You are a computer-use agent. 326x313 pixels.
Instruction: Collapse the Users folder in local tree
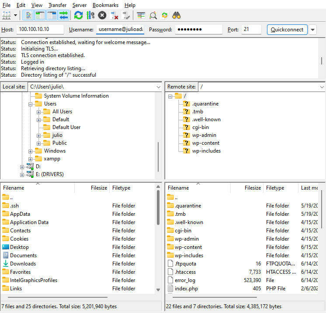click(30, 104)
